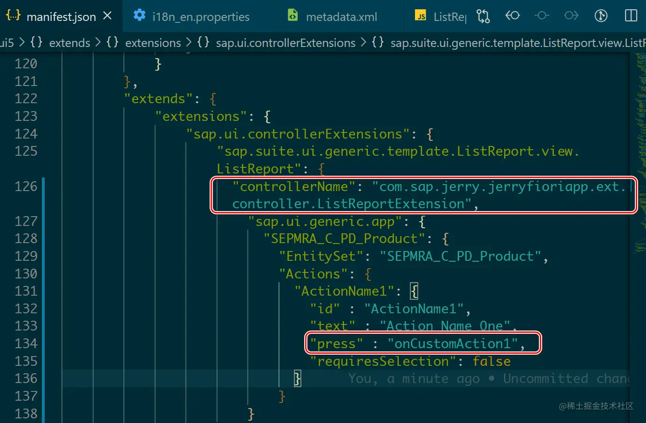
Task: Select line number 126 in the gutter
Action: tap(26, 186)
